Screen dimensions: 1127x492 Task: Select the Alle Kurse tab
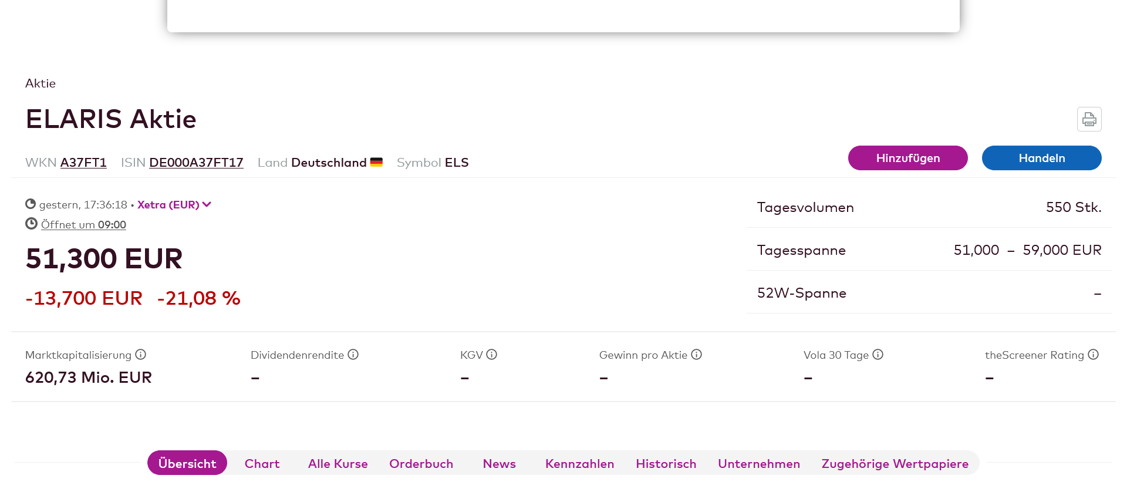coord(338,464)
